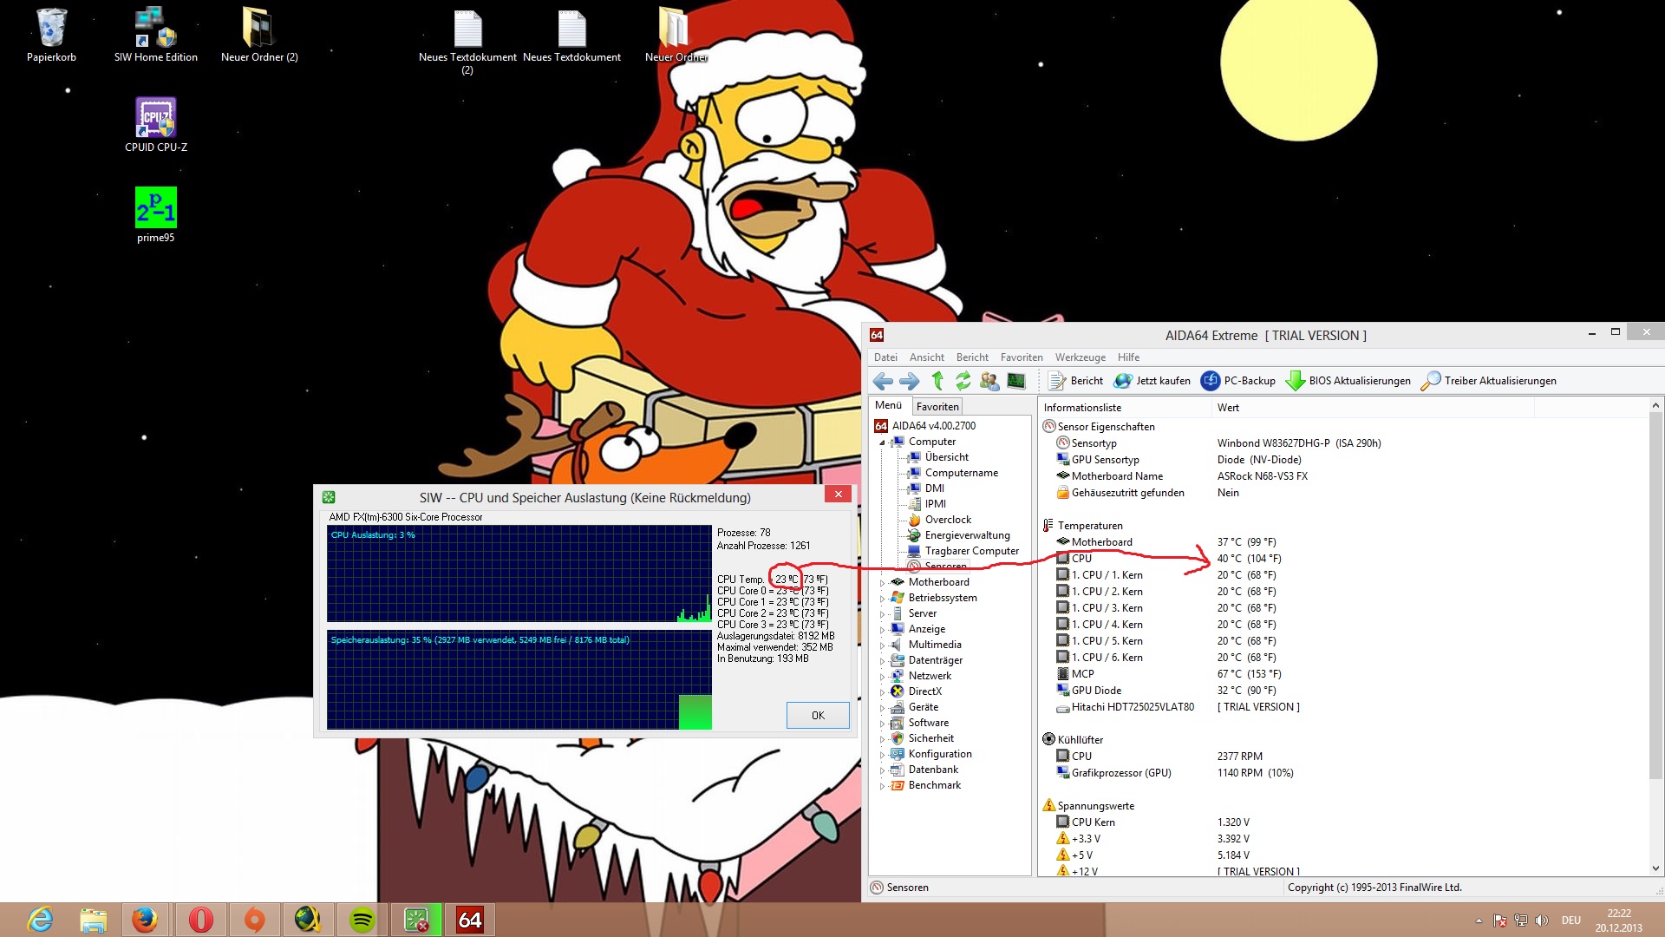Select Overclock in the tree

(947, 520)
